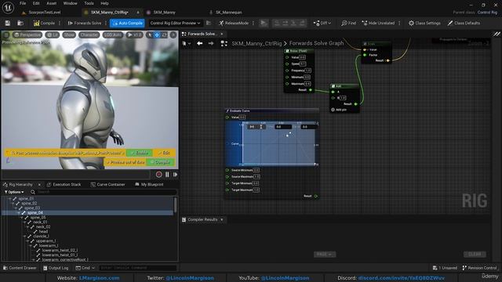This screenshot has width=502, height=282.
Task: Select spine_05 bone in hierarchy
Action: 38,217
